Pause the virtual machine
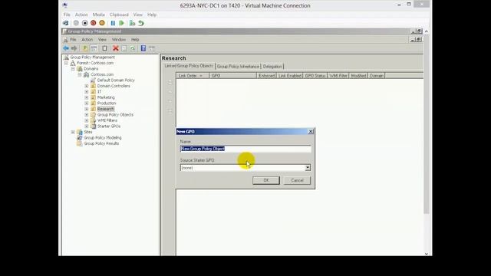 click(x=113, y=23)
